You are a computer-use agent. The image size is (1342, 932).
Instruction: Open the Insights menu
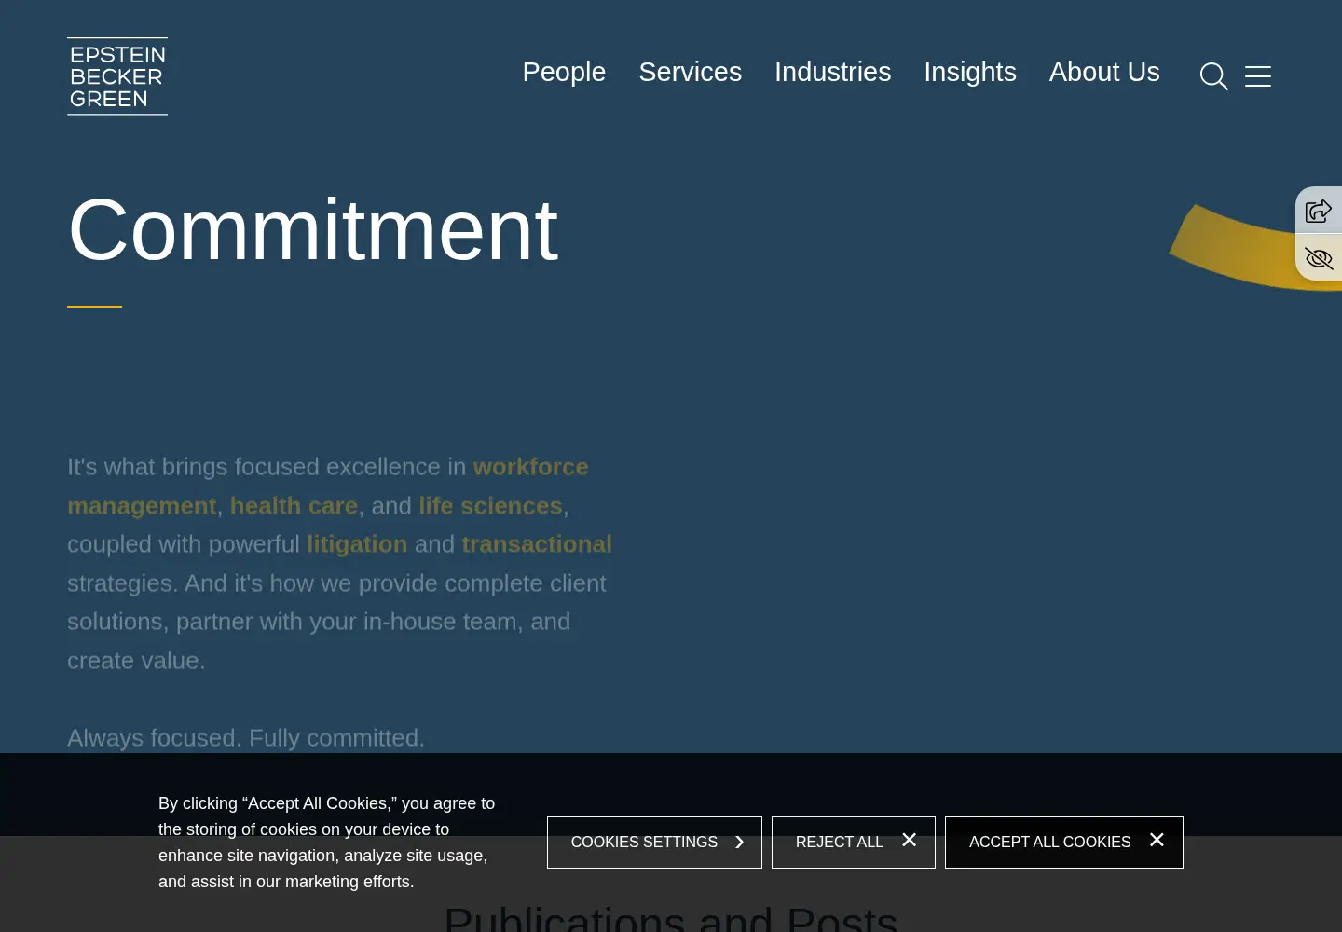pos(970,72)
